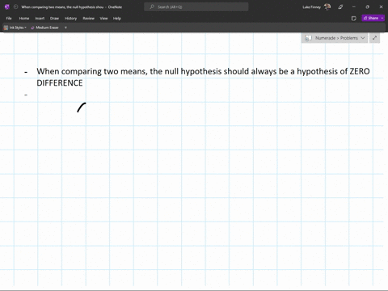Switch to the Draw tab
The height and width of the screenshot is (291, 388).
click(54, 19)
